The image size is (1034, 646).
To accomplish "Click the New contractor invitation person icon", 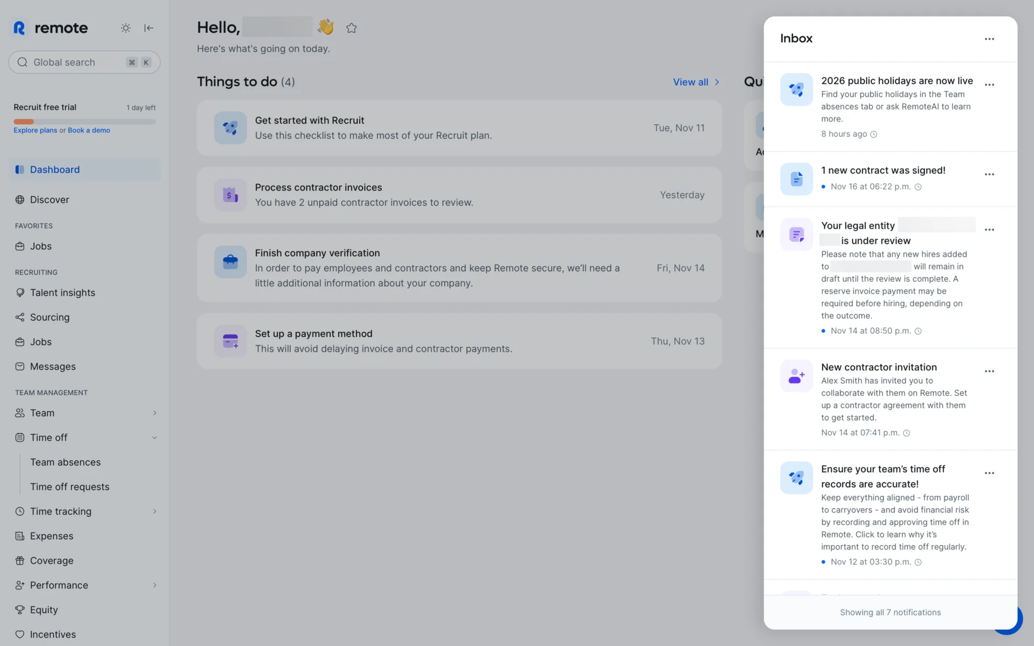I will [x=796, y=376].
